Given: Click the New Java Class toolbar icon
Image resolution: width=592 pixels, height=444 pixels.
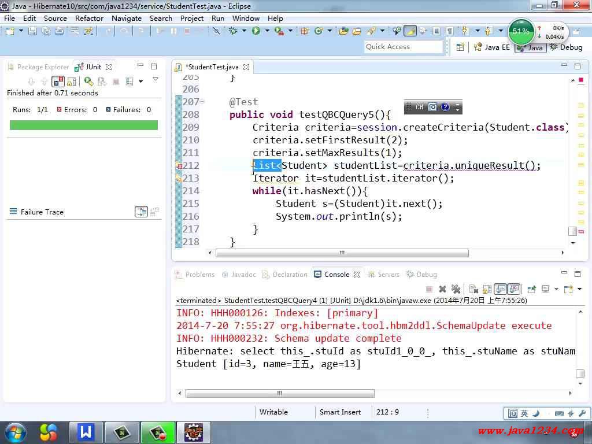Looking at the screenshot, I should [x=319, y=31].
